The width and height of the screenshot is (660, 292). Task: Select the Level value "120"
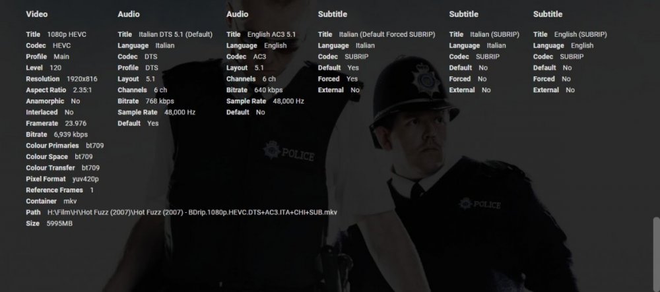55,68
